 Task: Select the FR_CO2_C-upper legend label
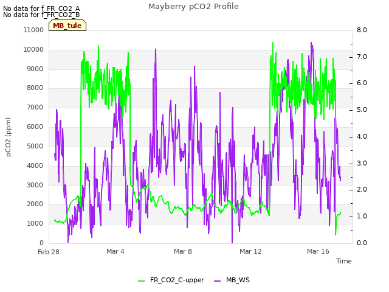coord(177,280)
